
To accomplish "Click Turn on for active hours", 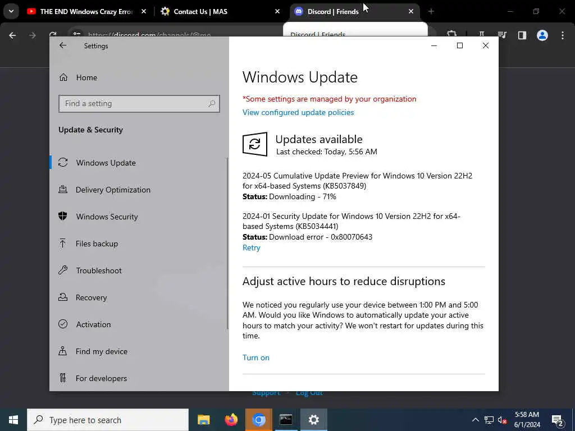I will pyautogui.click(x=256, y=357).
